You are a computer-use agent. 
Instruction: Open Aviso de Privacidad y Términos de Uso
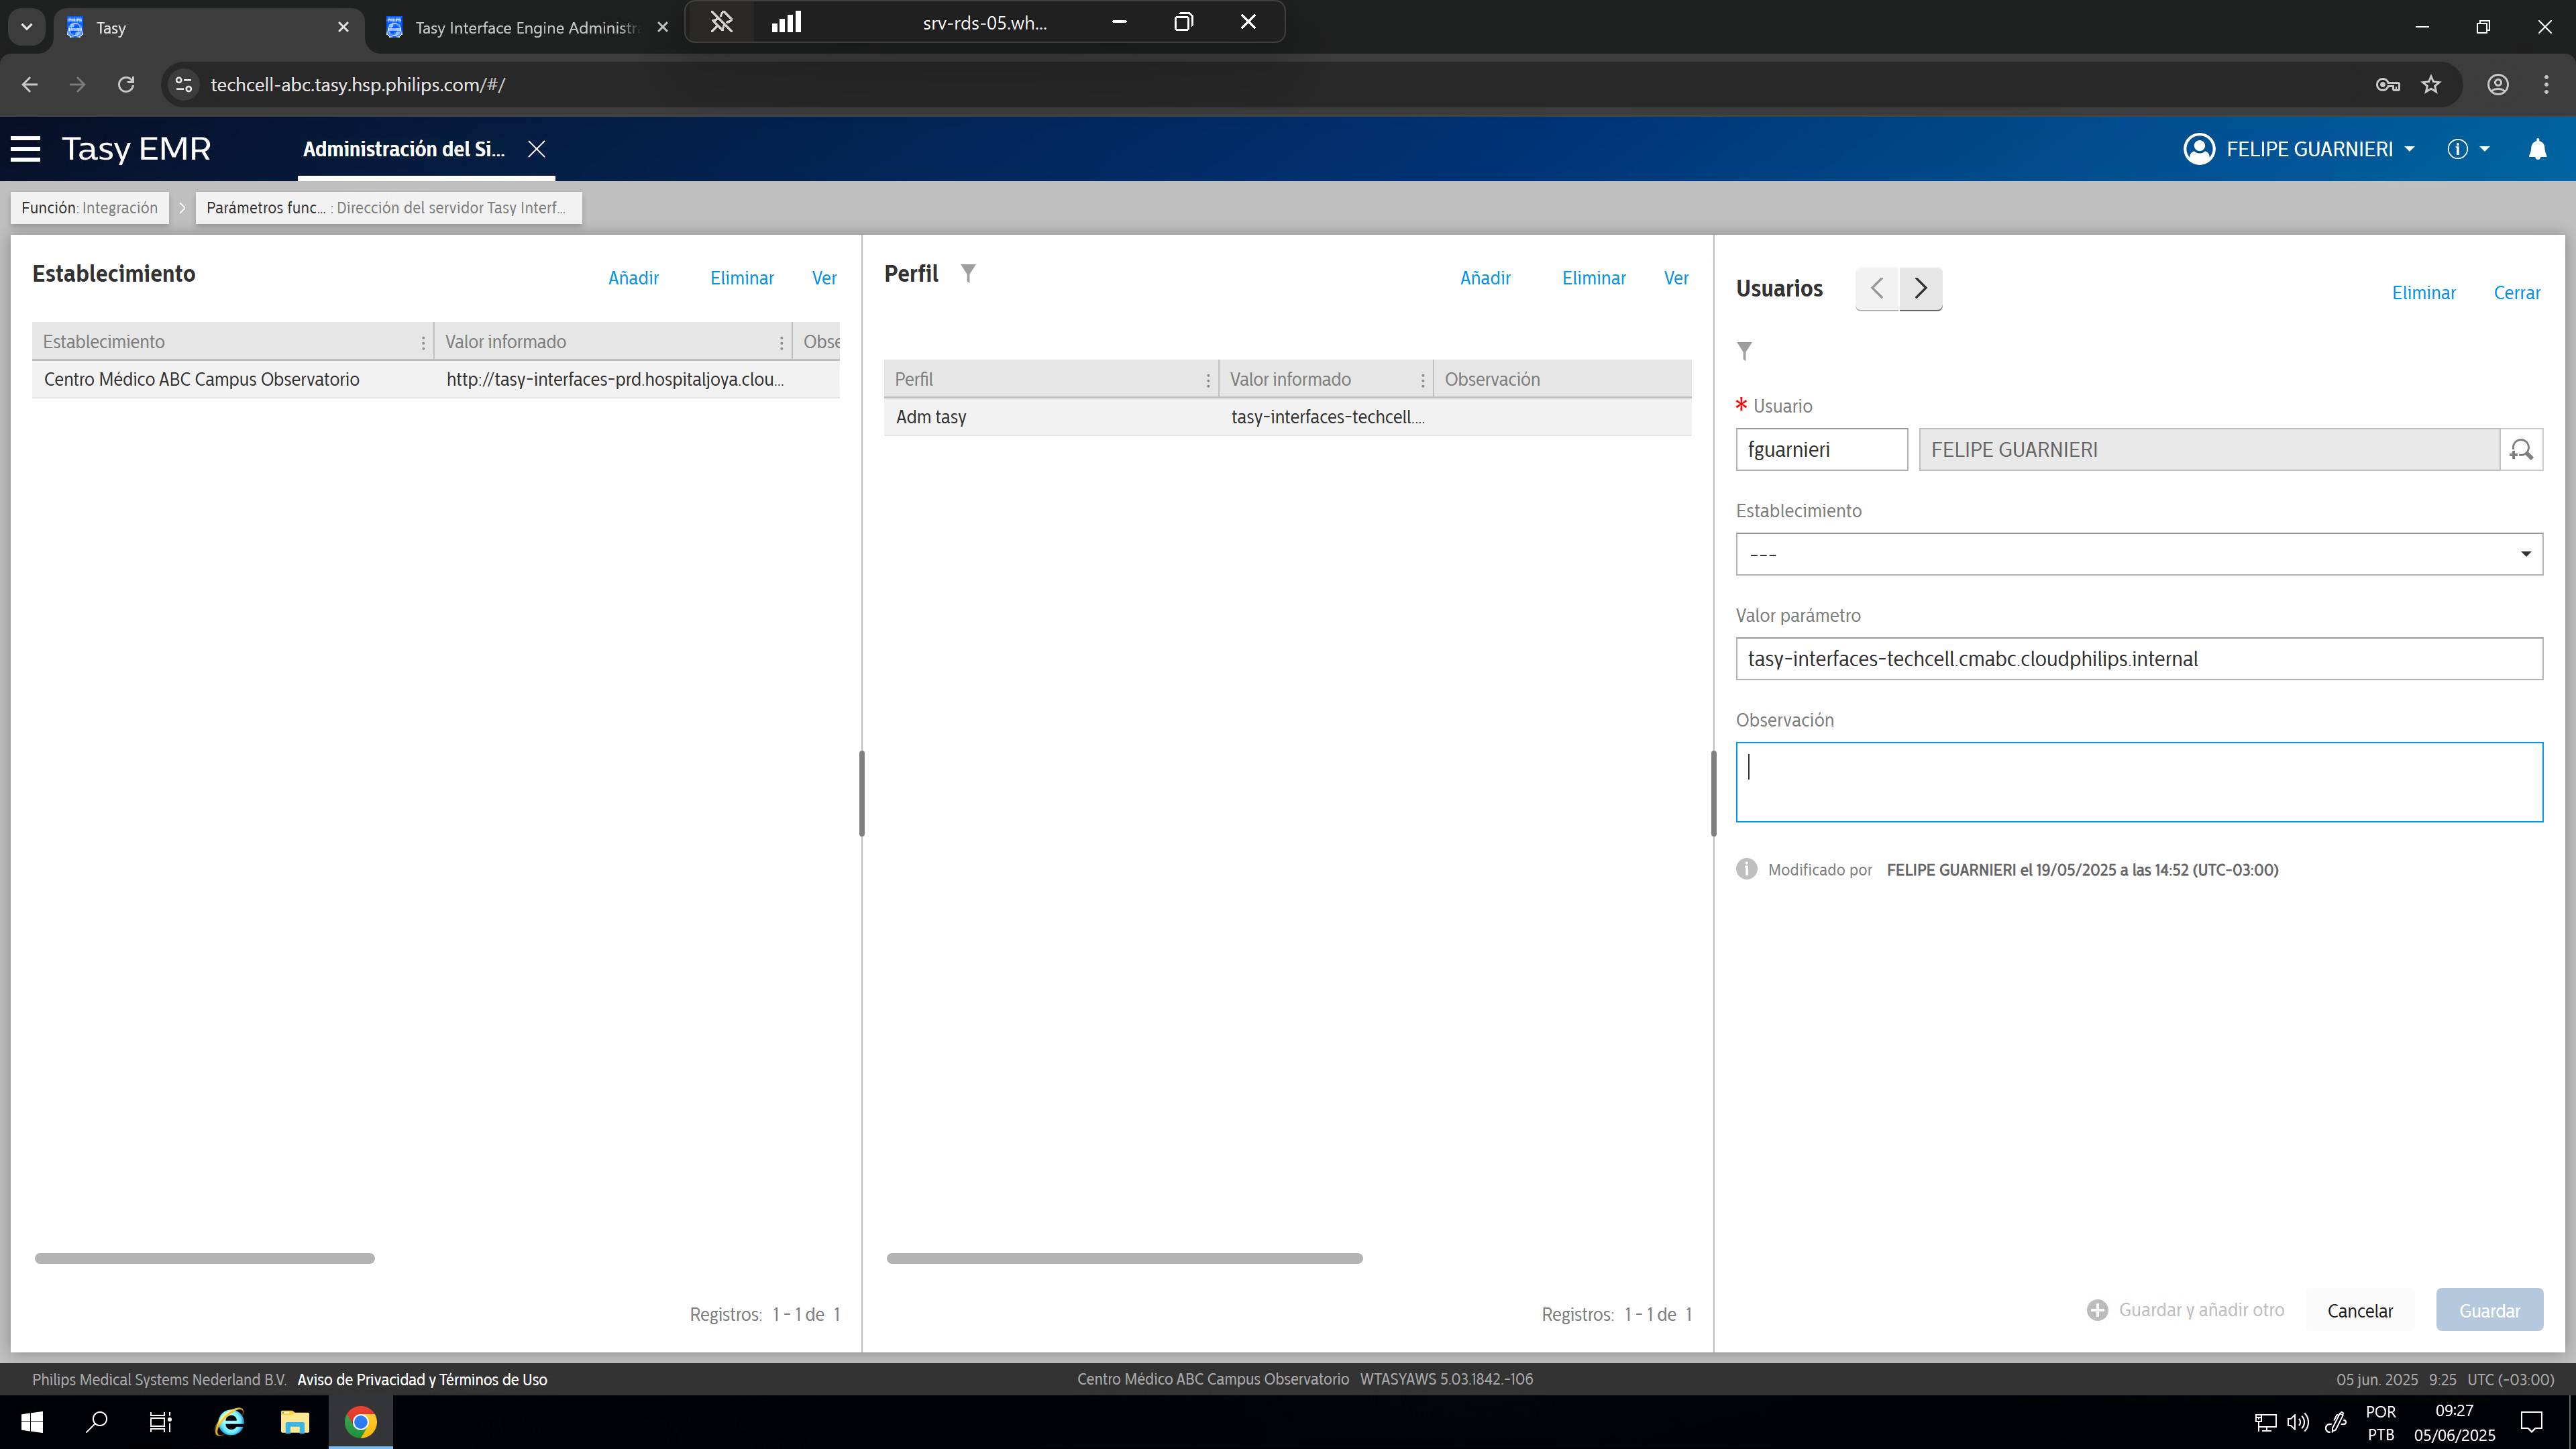tap(422, 1379)
